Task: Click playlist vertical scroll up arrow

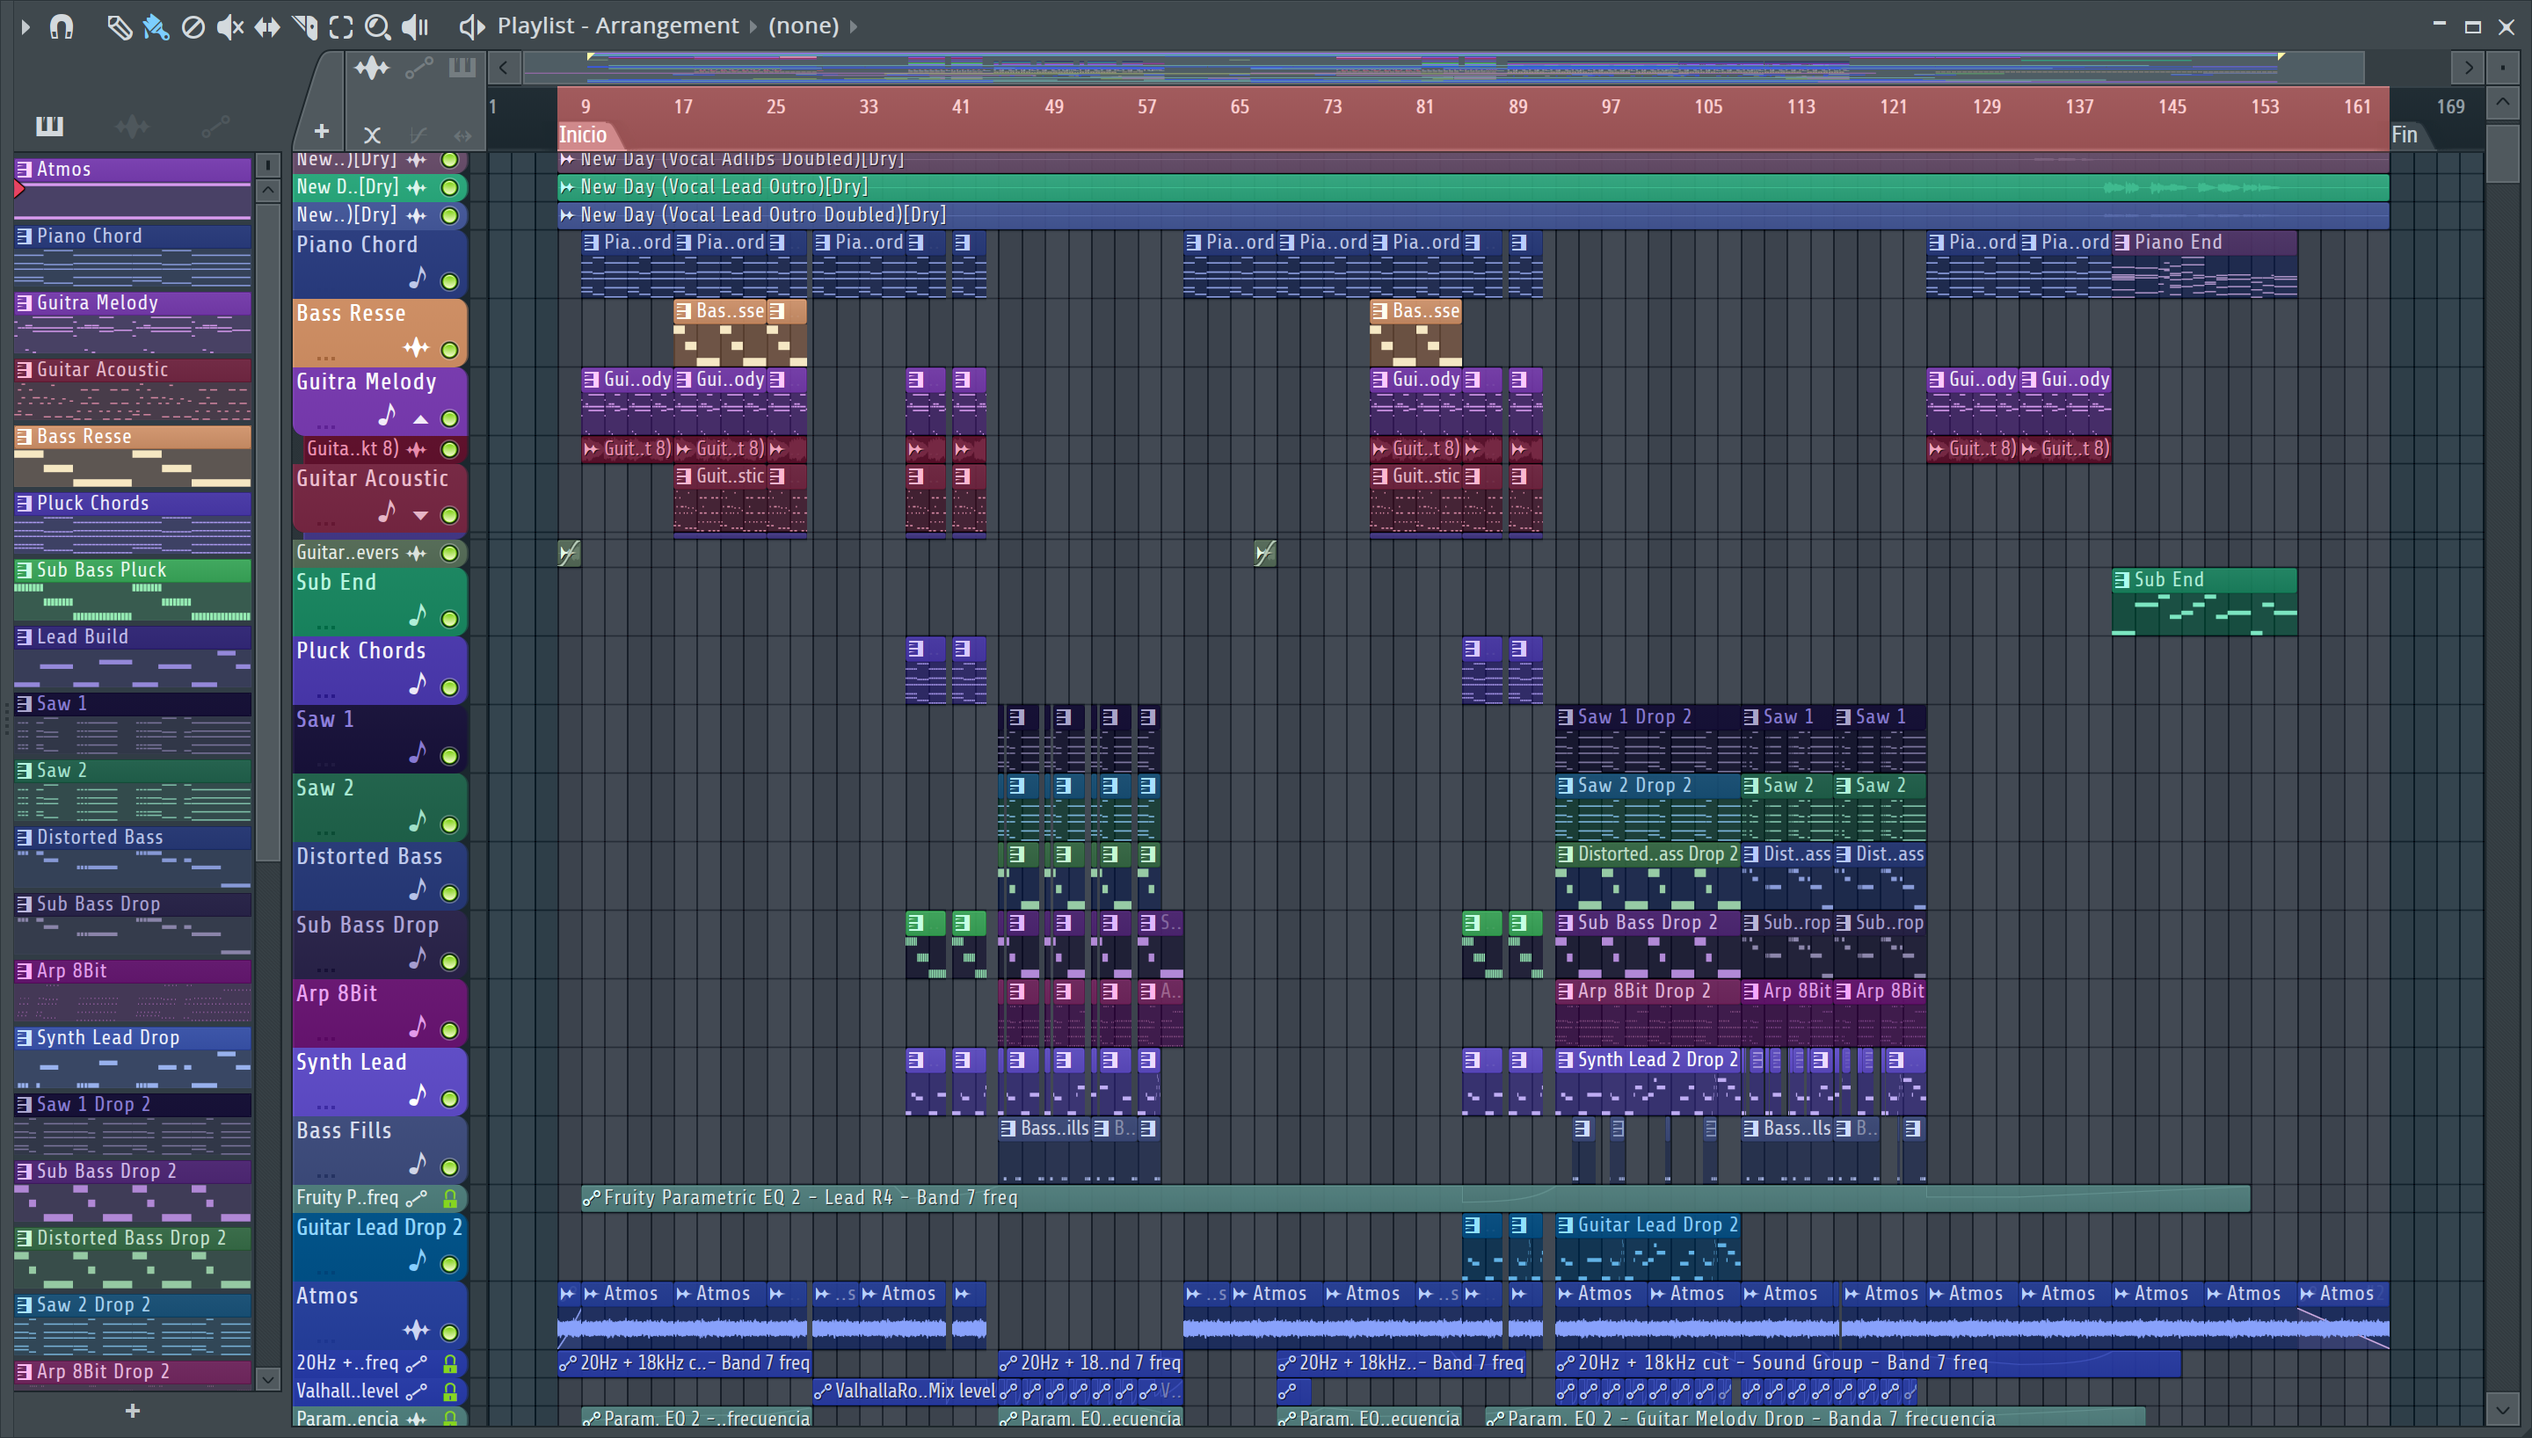Action: point(2502,102)
